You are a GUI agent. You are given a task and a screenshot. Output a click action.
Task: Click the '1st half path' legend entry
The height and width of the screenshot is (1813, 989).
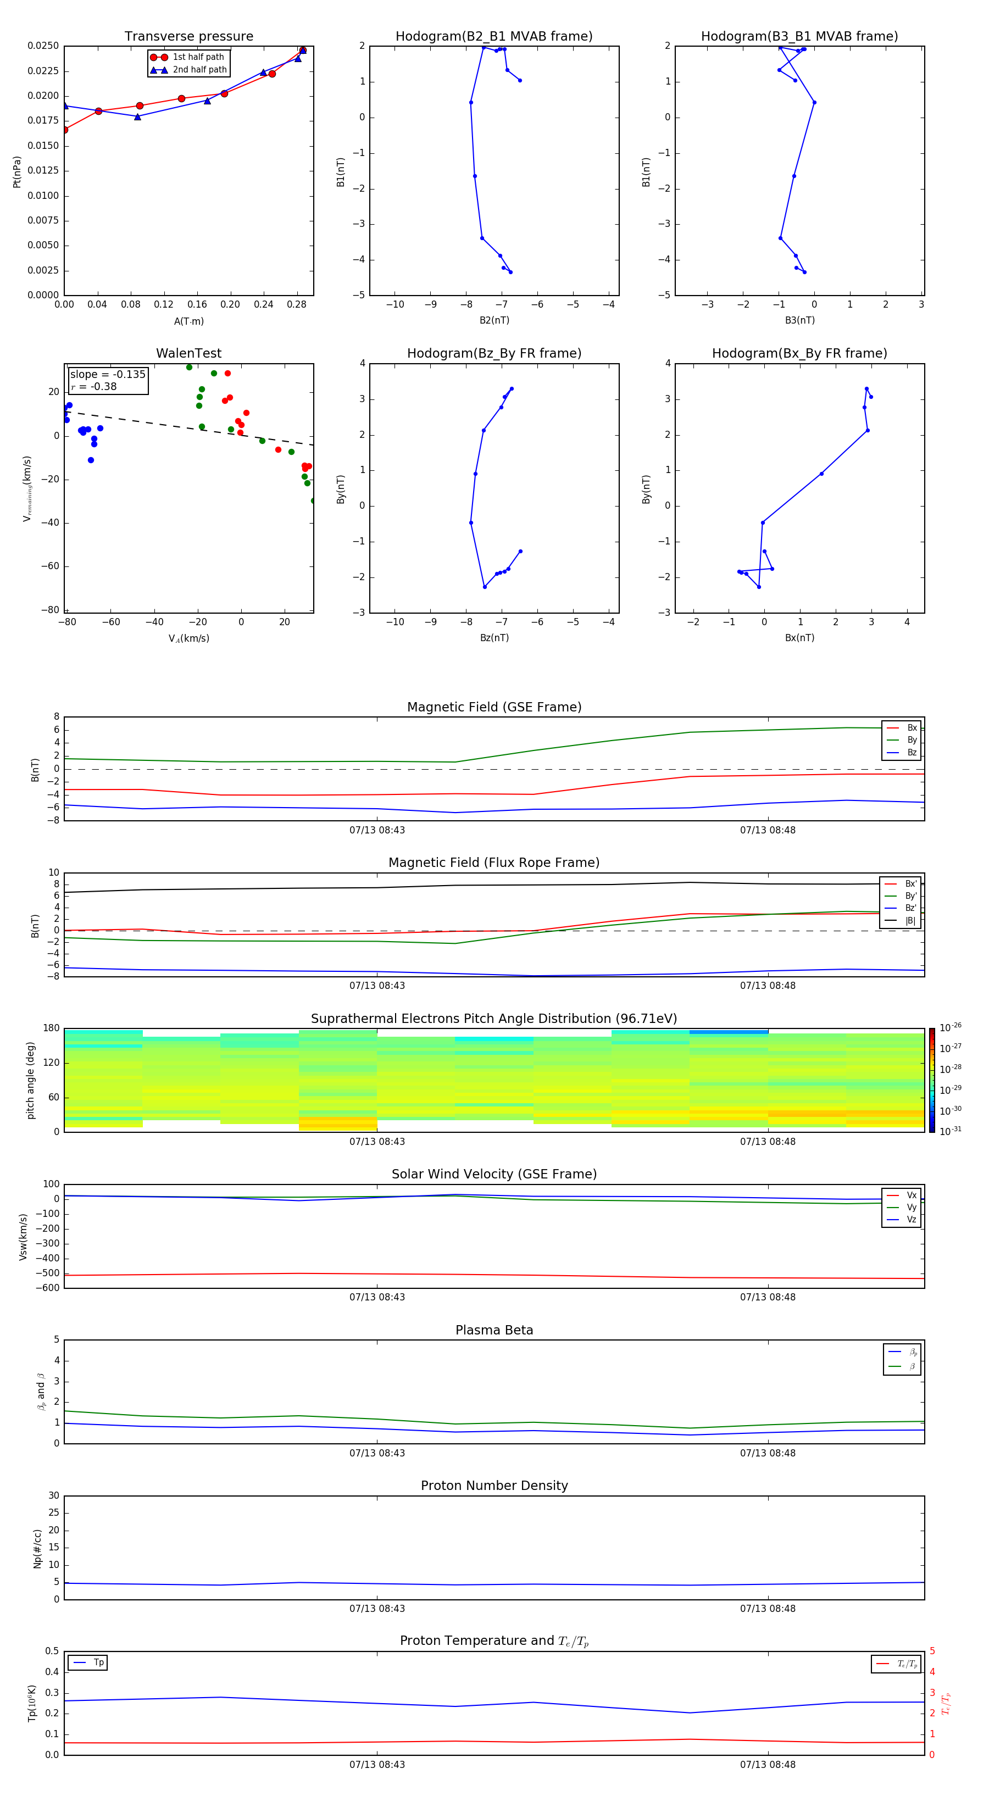187,57
